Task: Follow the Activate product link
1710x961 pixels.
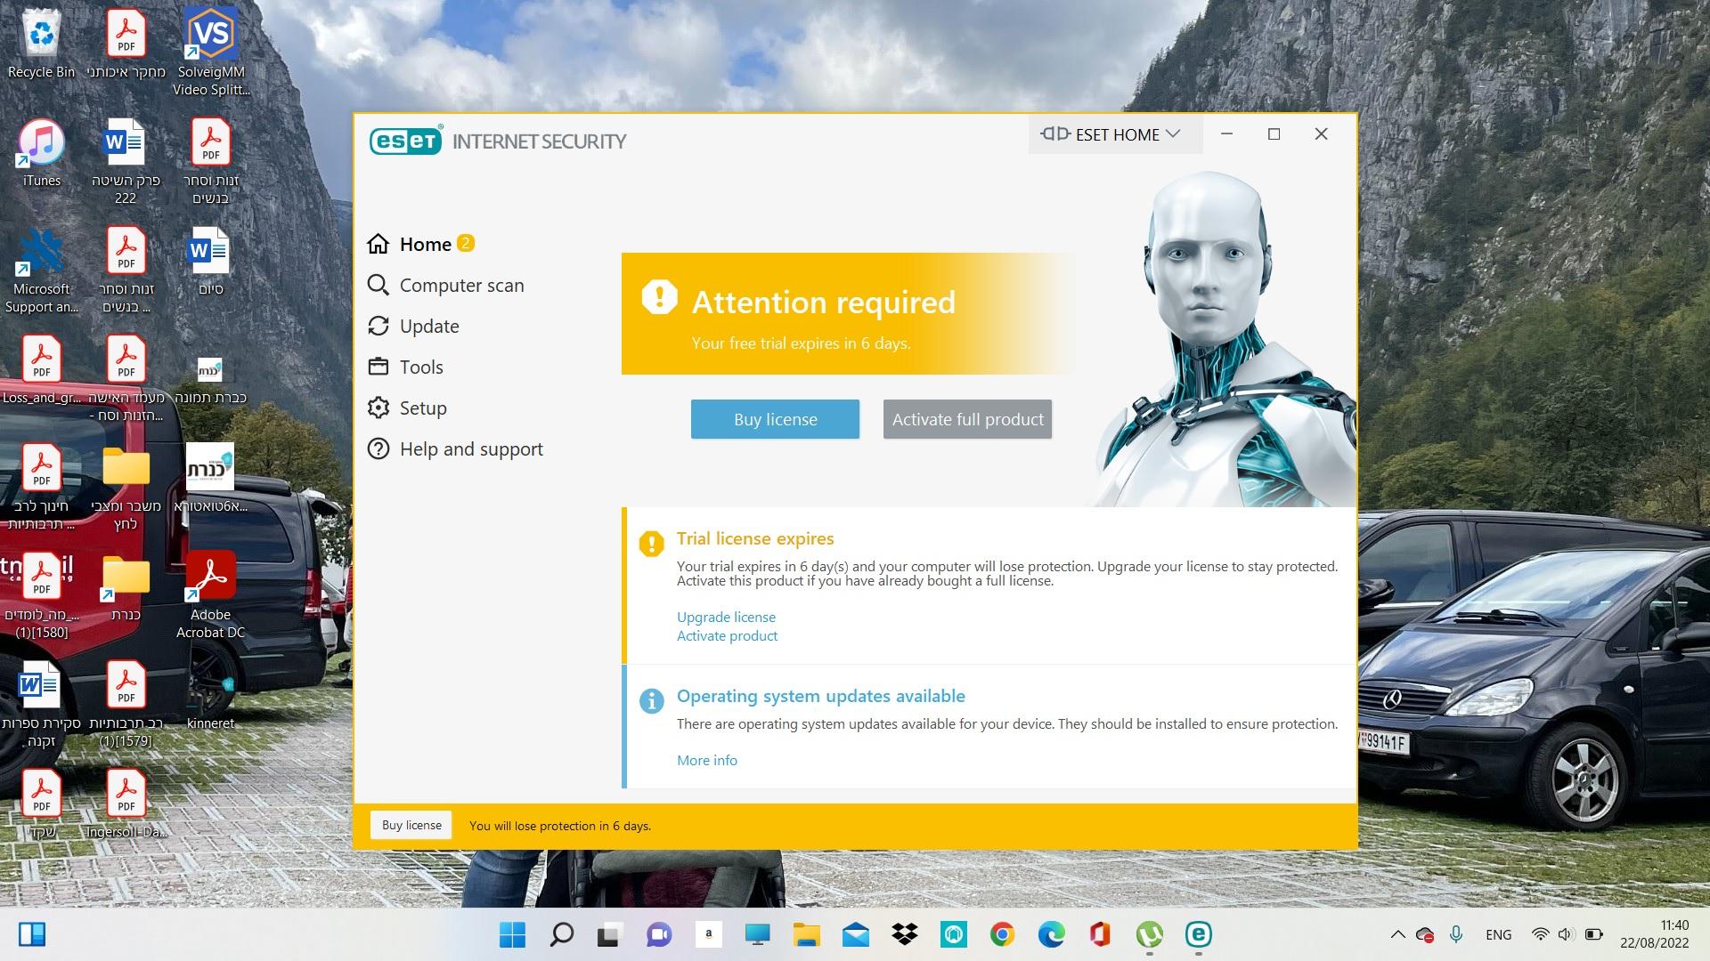Action: 727,635
